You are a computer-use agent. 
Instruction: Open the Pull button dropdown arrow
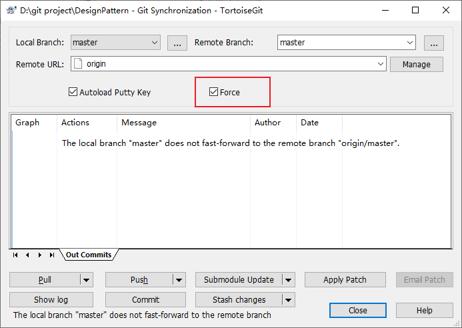pyautogui.click(x=86, y=280)
